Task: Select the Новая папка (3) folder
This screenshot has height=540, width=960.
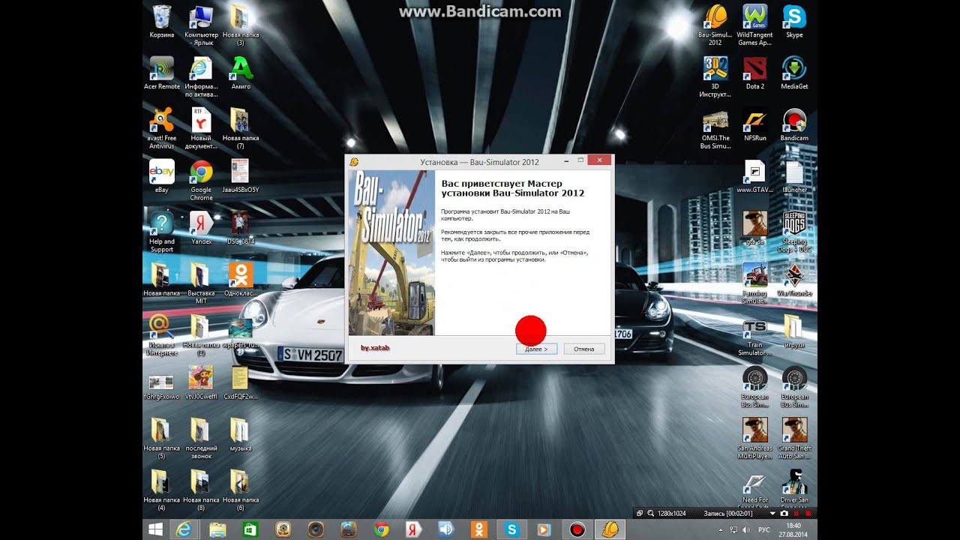Action: pos(240,25)
